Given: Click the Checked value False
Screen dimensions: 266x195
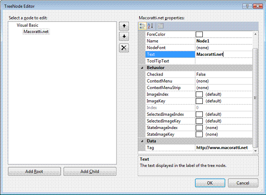Looking at the screenshot, I should [x=224, y=74].
